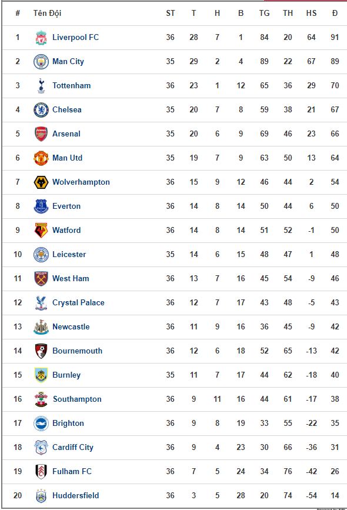347x510 pixels.
Task: Click the Brighton seagull crest
Action: (x=41, y=424)
